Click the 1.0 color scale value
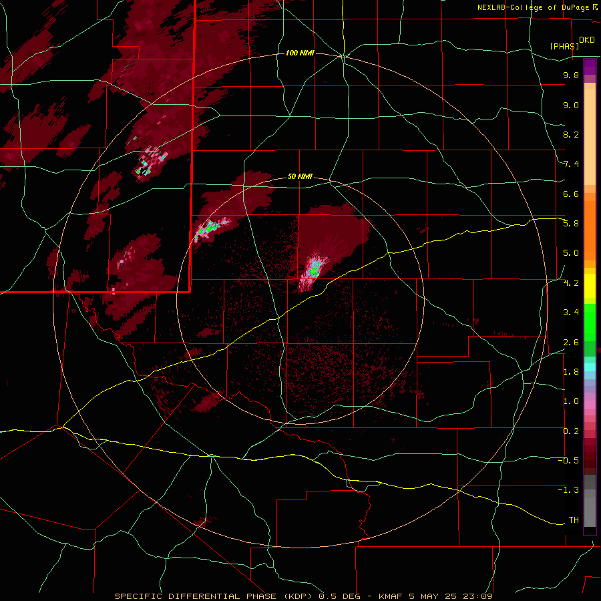Viewport: 601px width, 601px height. [x=571, y=401]
